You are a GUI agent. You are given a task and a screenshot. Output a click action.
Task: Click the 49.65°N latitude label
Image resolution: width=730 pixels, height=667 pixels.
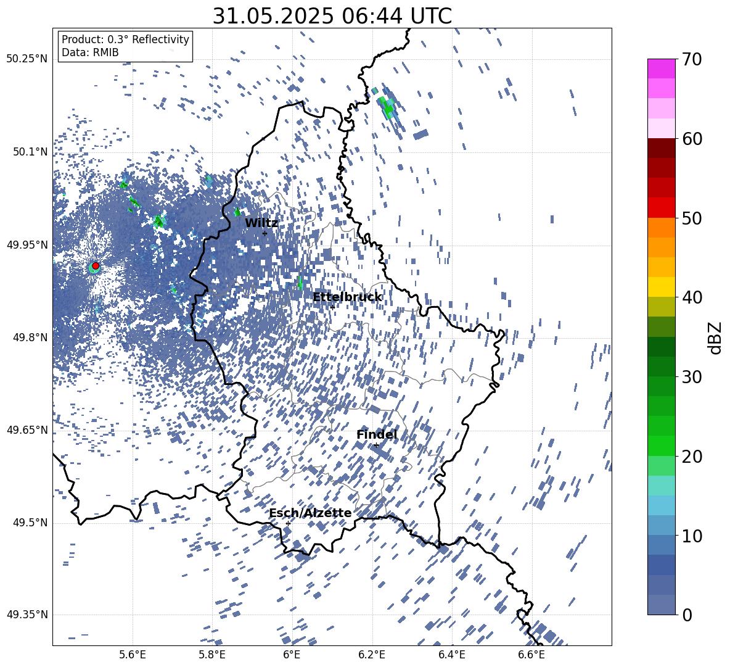pyautogui.click(x=27, y=430)
